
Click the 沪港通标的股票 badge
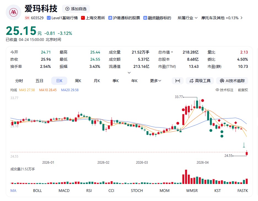110,18
